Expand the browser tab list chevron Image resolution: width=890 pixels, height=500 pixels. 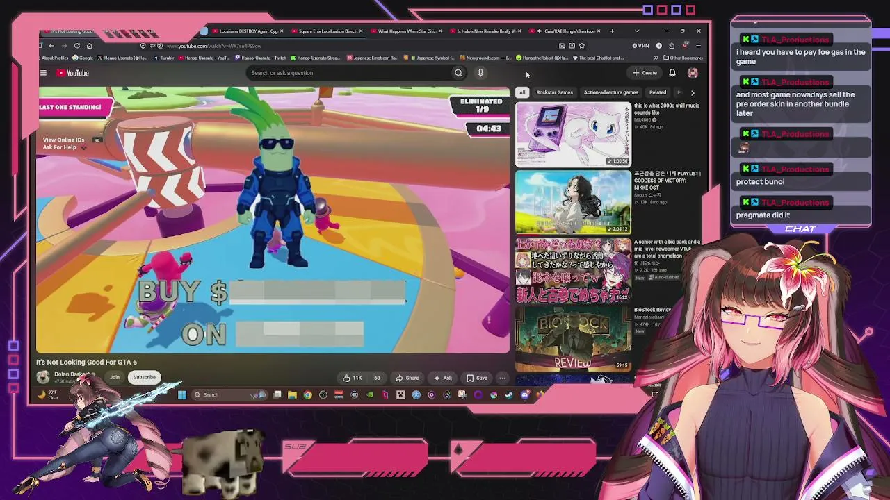pos(637,31)
